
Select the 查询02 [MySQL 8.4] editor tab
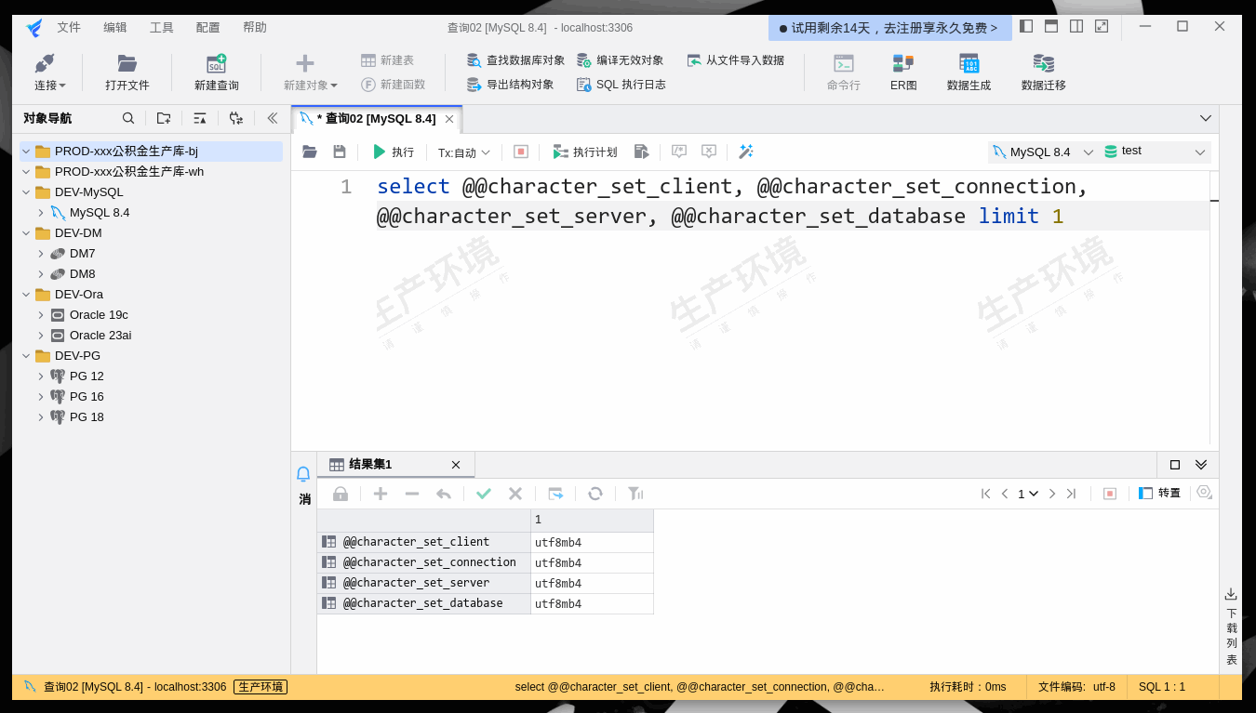click(376, 119)
